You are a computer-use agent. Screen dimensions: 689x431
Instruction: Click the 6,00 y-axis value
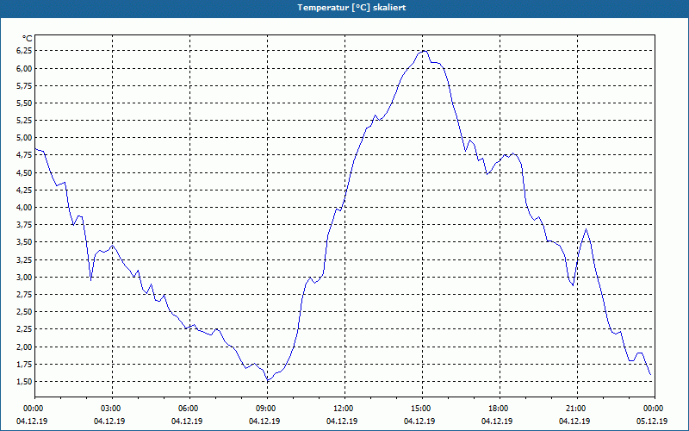(x=25, y=68)
